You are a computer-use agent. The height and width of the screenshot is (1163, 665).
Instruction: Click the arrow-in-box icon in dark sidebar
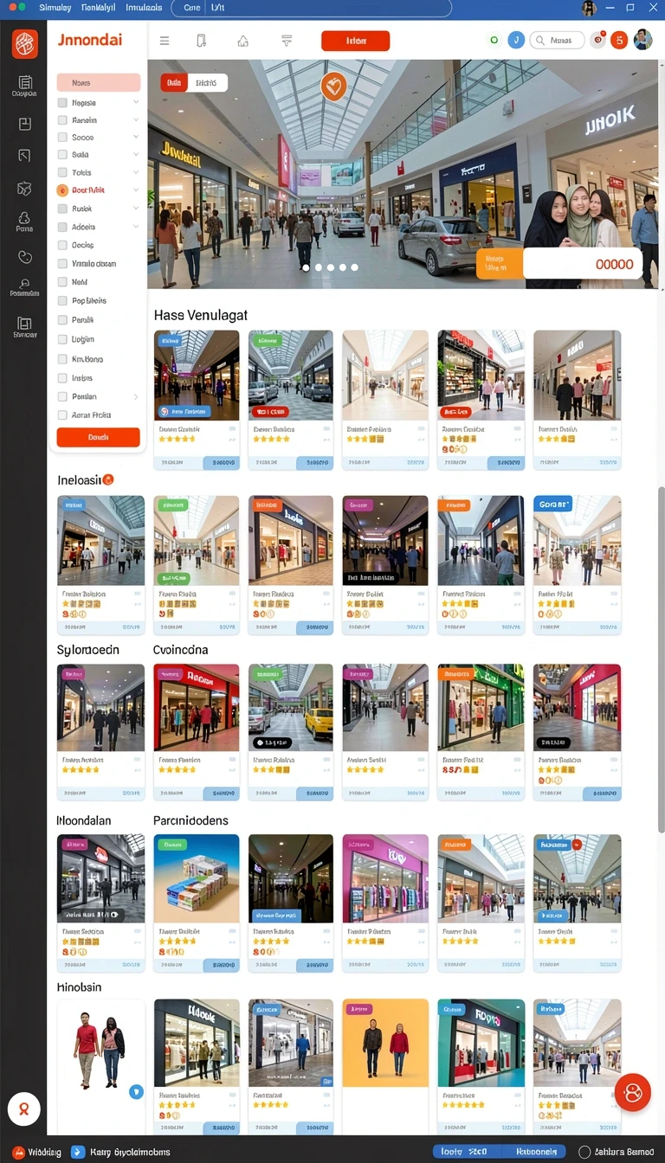pos(24,156)
